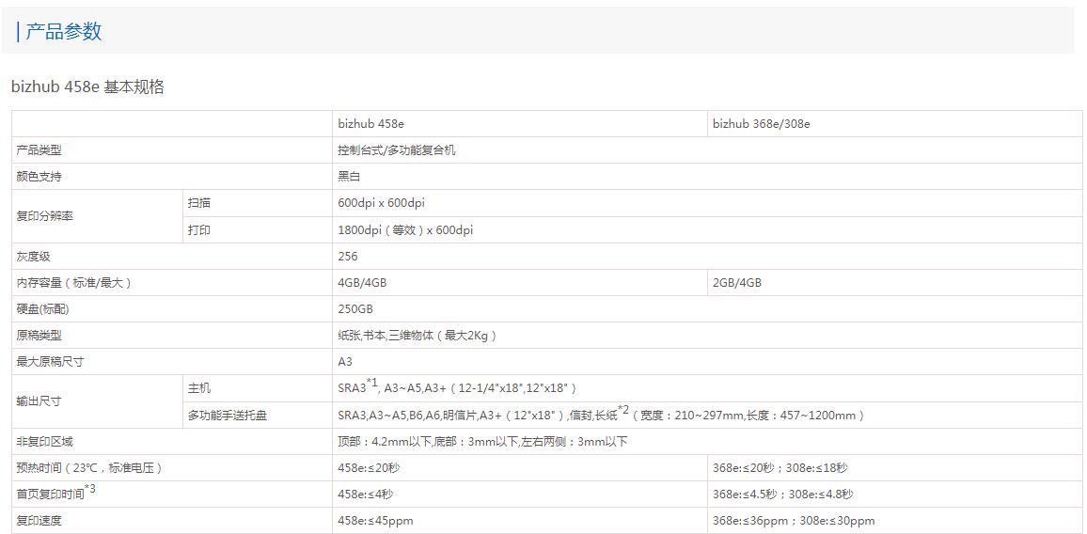Click the 纸张,书本,三维物体 value
Screen dimensions: 1087x534
coord(417,335)
